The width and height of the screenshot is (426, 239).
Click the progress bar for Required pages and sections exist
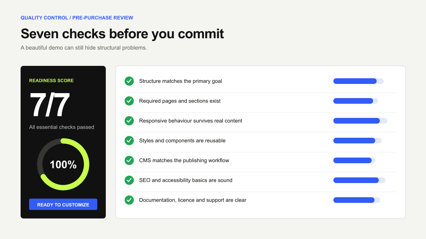point(356,101)
